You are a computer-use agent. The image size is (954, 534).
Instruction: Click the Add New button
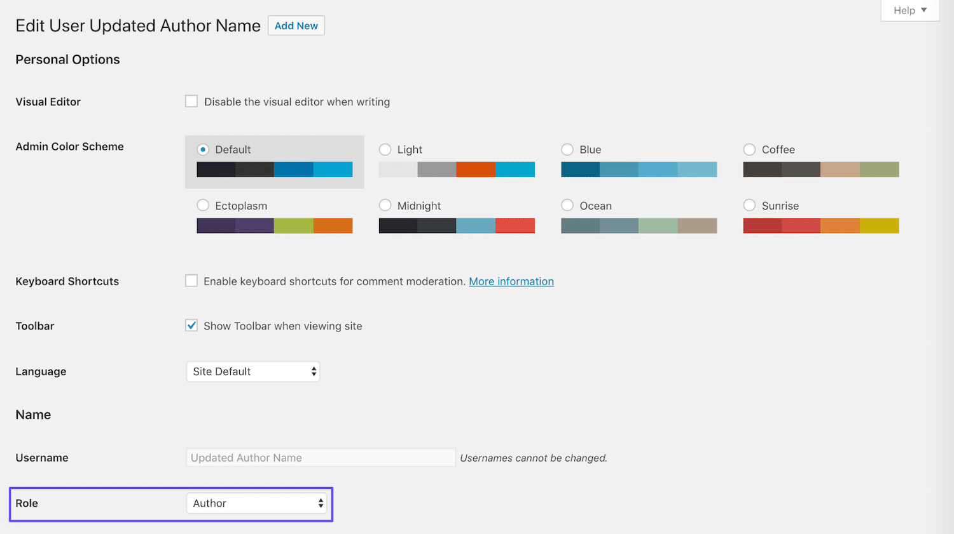point(296,25)
